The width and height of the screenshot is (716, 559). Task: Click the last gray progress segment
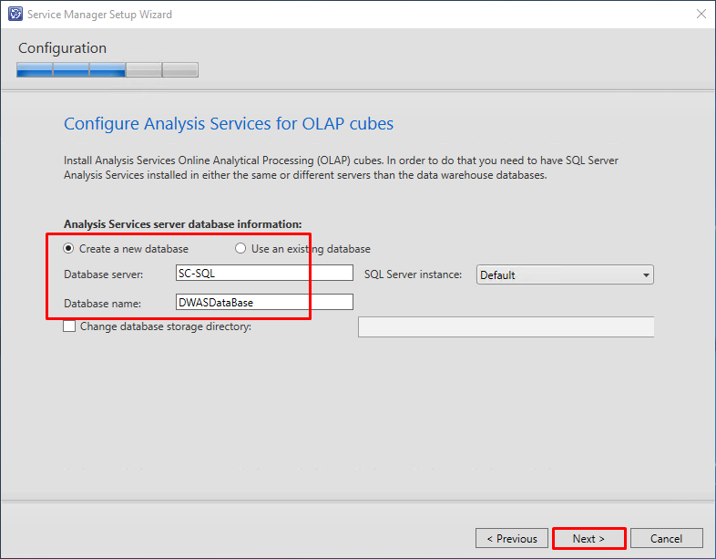(180, 70)
